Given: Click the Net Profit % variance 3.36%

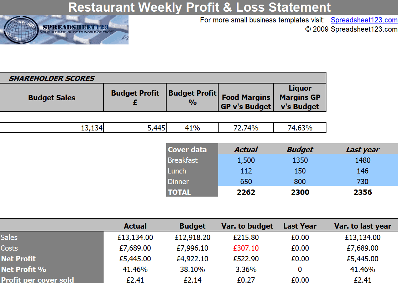Looking at the screenshot, I should pos(246,269).
